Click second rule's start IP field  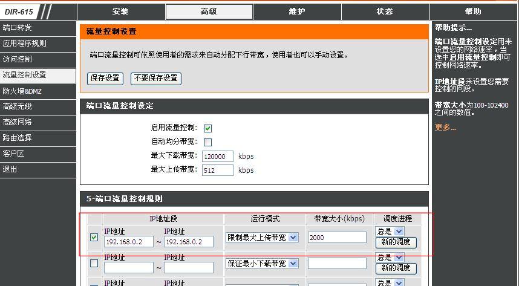point(129,267)
